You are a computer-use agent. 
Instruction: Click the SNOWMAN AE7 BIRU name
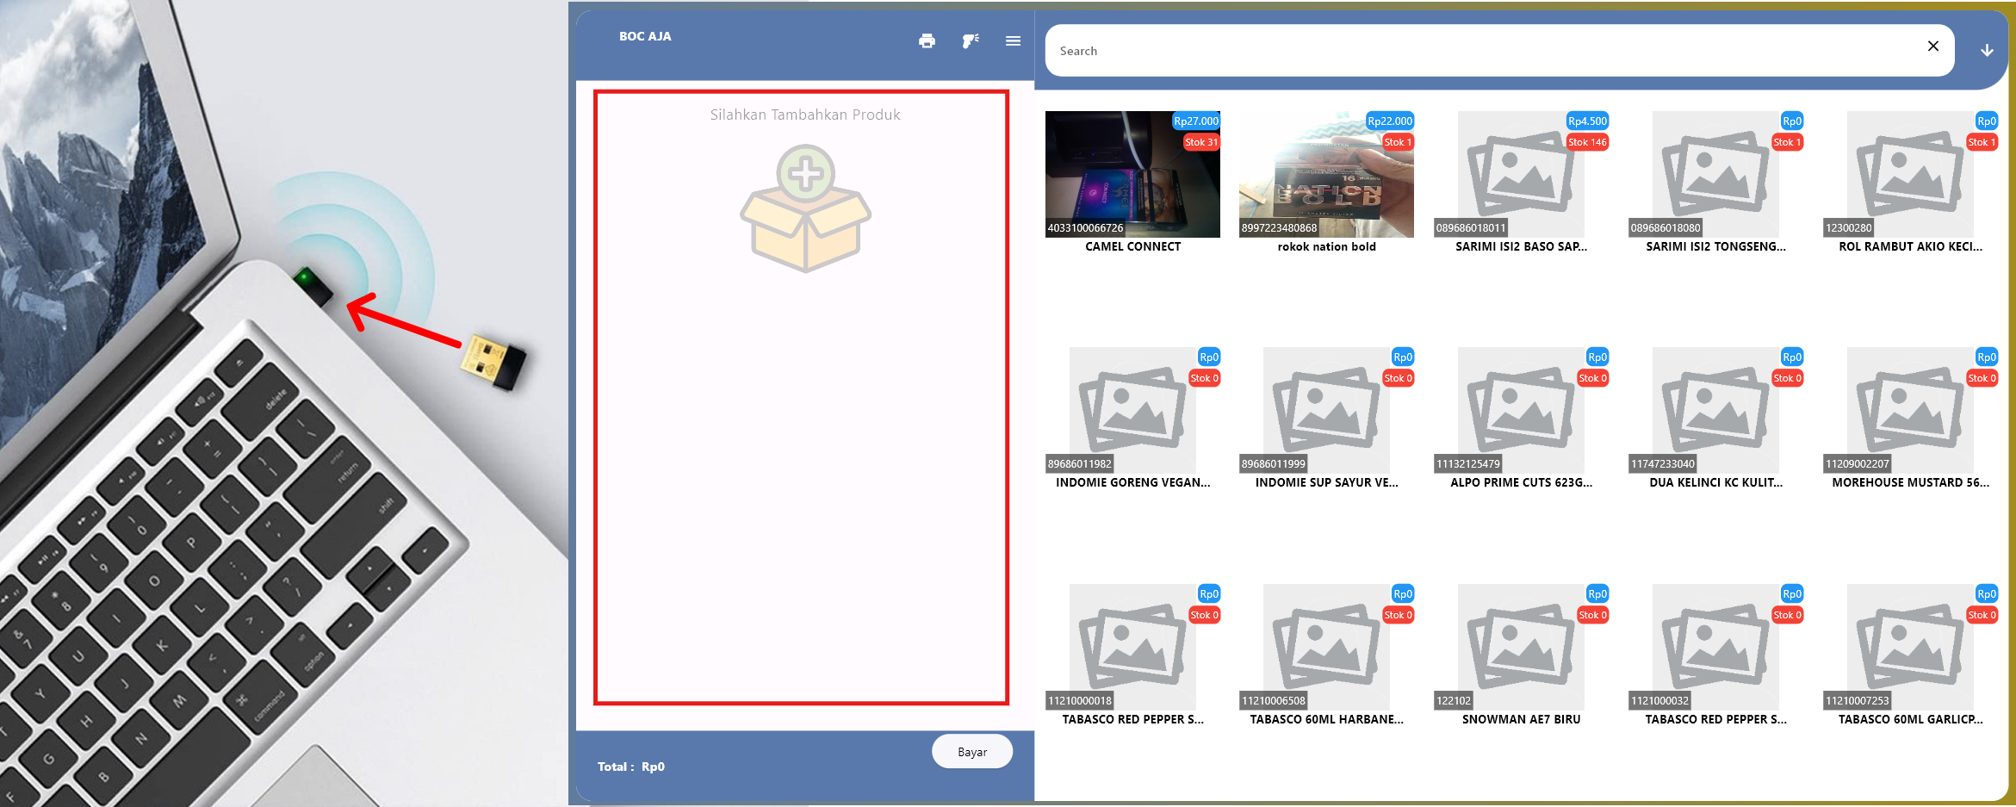click(x=1521, y=719)
